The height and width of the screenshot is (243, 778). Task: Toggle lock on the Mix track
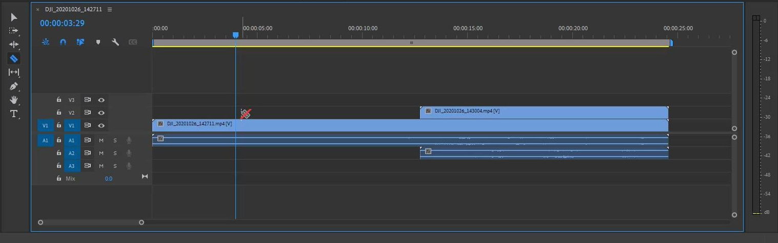point(59,179)
